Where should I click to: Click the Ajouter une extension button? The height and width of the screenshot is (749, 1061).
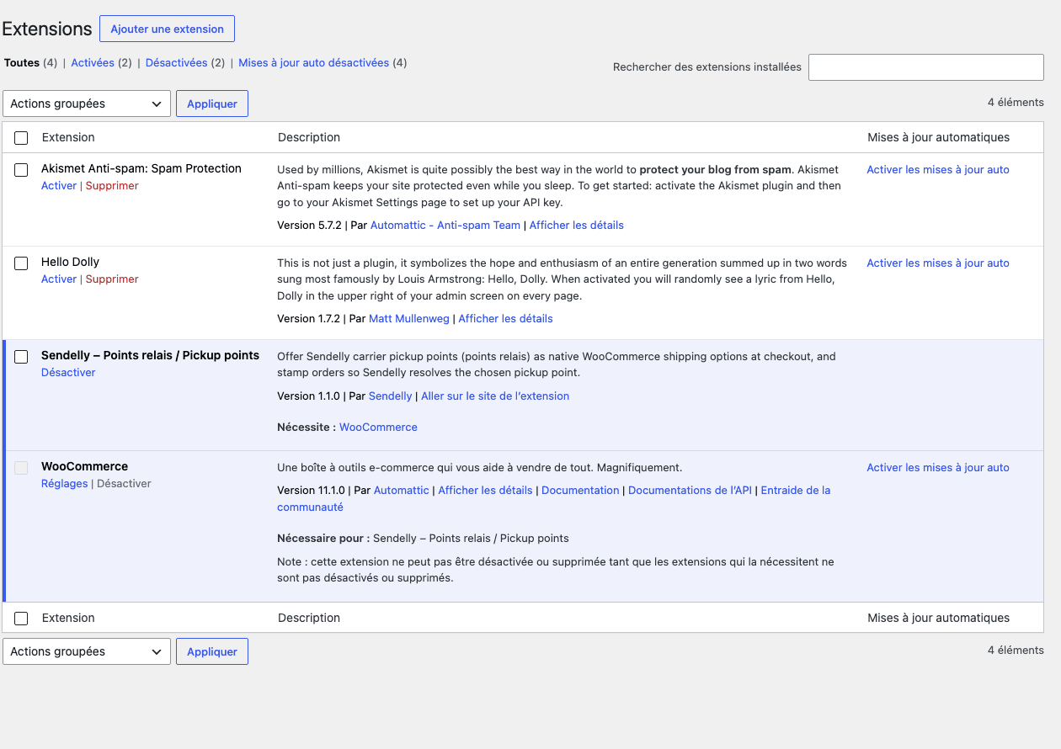tap(167, 29)
